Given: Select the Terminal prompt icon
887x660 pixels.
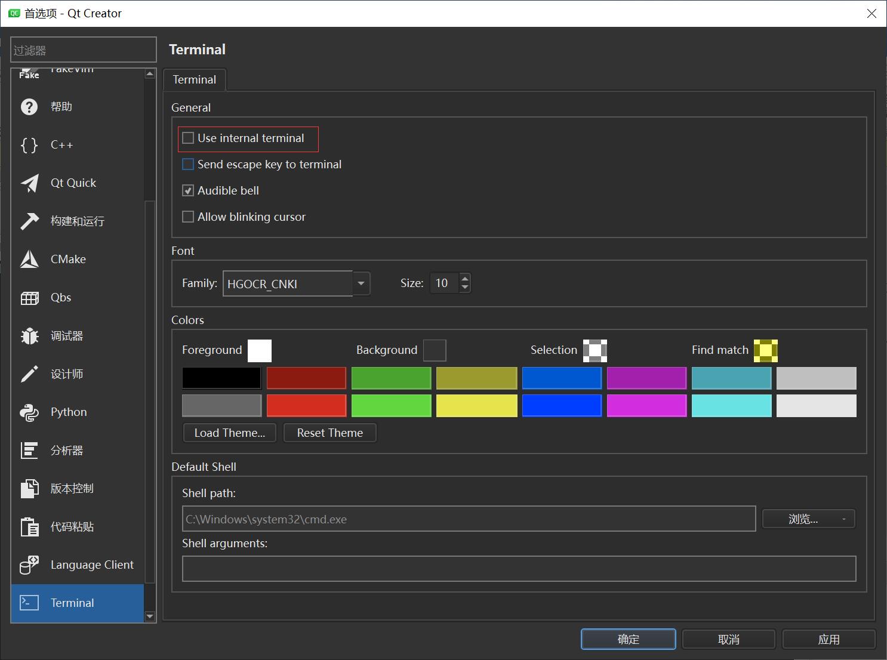Looking at the screenshot, I should pyautogui.click(x=29, y=603).
